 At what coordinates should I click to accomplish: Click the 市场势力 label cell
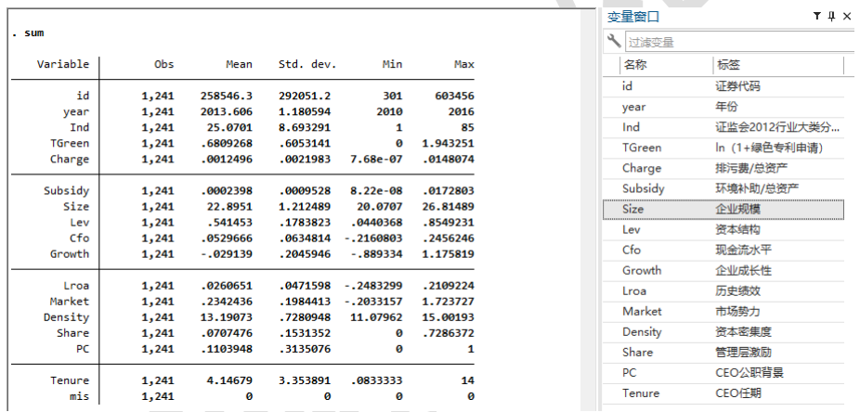click(737, 311)
